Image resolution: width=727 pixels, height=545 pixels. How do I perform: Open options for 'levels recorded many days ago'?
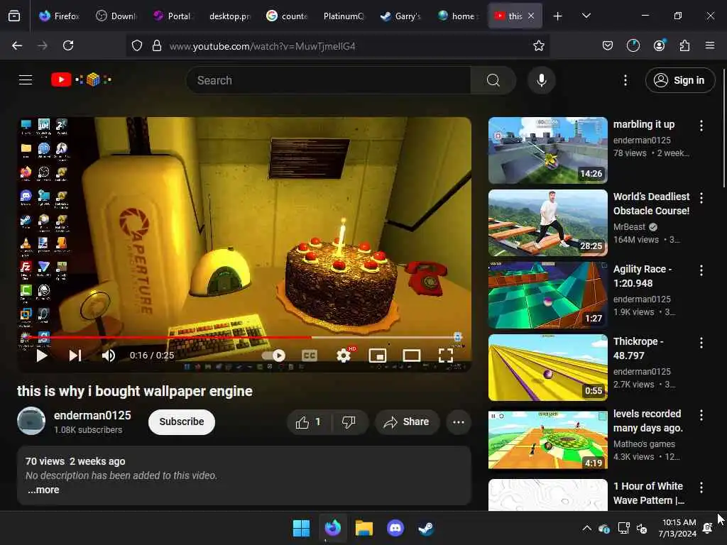(701, 414)
